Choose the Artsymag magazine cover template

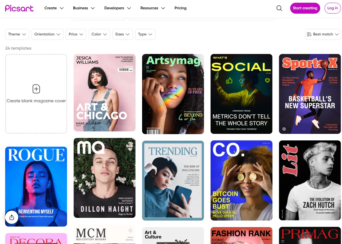coord(173,94)
